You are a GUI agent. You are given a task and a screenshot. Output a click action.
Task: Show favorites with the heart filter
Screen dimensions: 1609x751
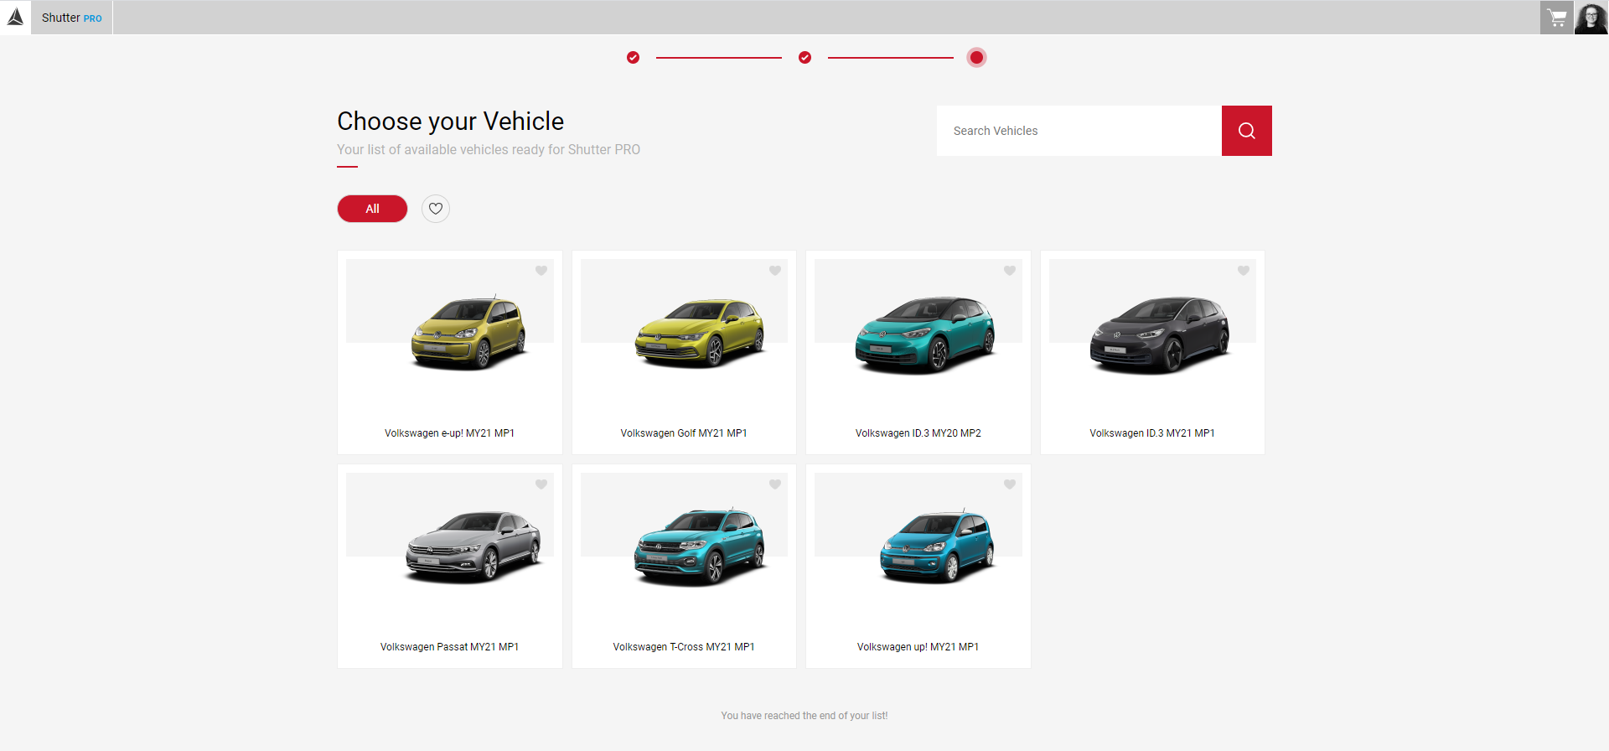(436, 209)
